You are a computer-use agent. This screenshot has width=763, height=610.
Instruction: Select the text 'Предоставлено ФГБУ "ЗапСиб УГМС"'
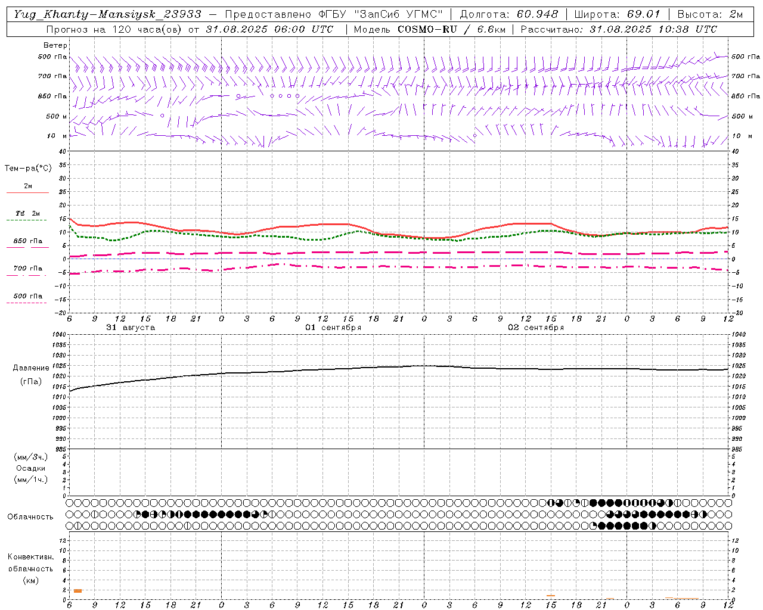[334, 14]
